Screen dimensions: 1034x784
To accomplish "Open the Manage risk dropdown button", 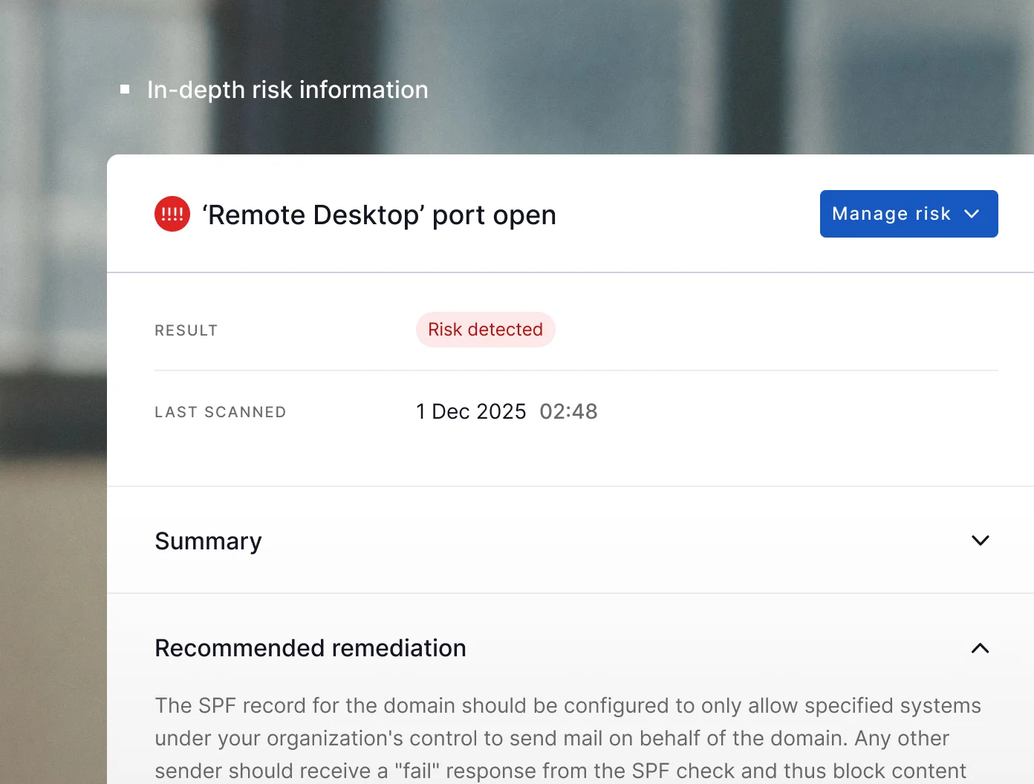I will 908,214.
